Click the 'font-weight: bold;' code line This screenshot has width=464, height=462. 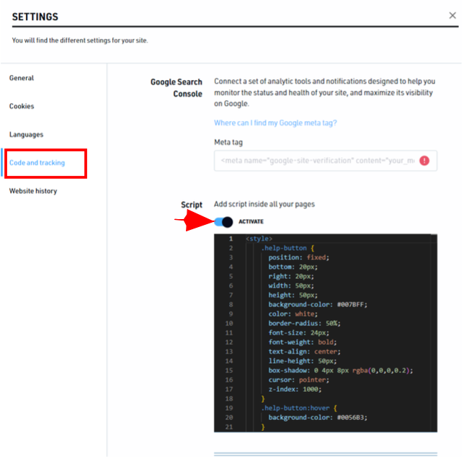(x=303, y=342)
